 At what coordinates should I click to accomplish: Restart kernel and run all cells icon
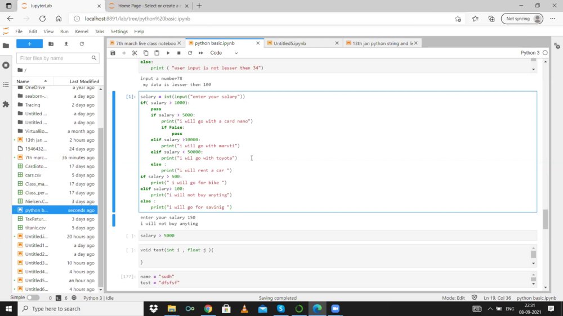click(x=201, y=53)
